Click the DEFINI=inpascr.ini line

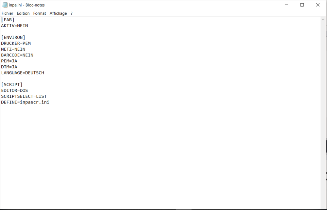tap(25, 102)
